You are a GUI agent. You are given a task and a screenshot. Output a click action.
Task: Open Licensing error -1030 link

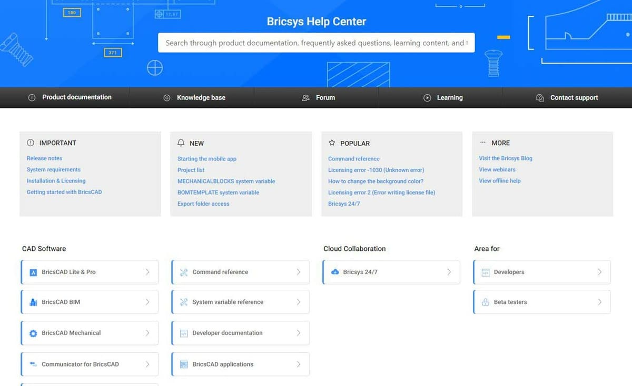click(376, 170)
